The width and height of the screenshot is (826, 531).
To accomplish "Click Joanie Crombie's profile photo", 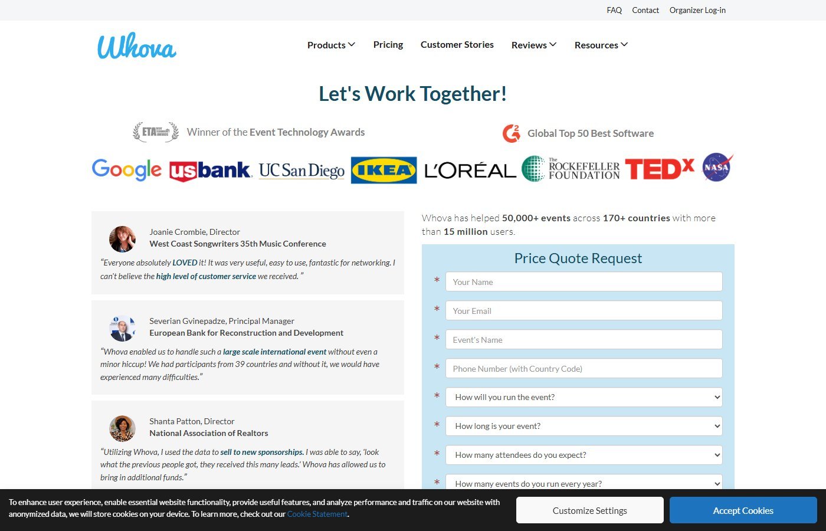I will click(122, 239).
